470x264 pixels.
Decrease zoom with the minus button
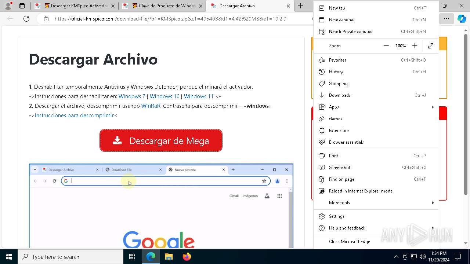(x=386, y=46)
